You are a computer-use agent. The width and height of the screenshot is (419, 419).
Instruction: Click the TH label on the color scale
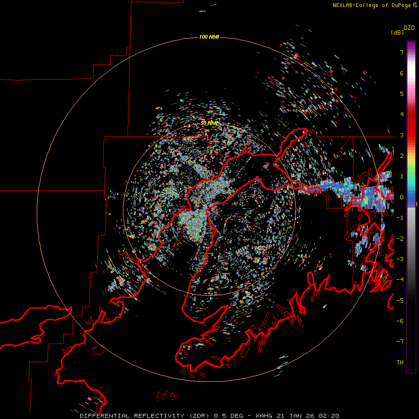pyautogui.click(x=400, y=363)
